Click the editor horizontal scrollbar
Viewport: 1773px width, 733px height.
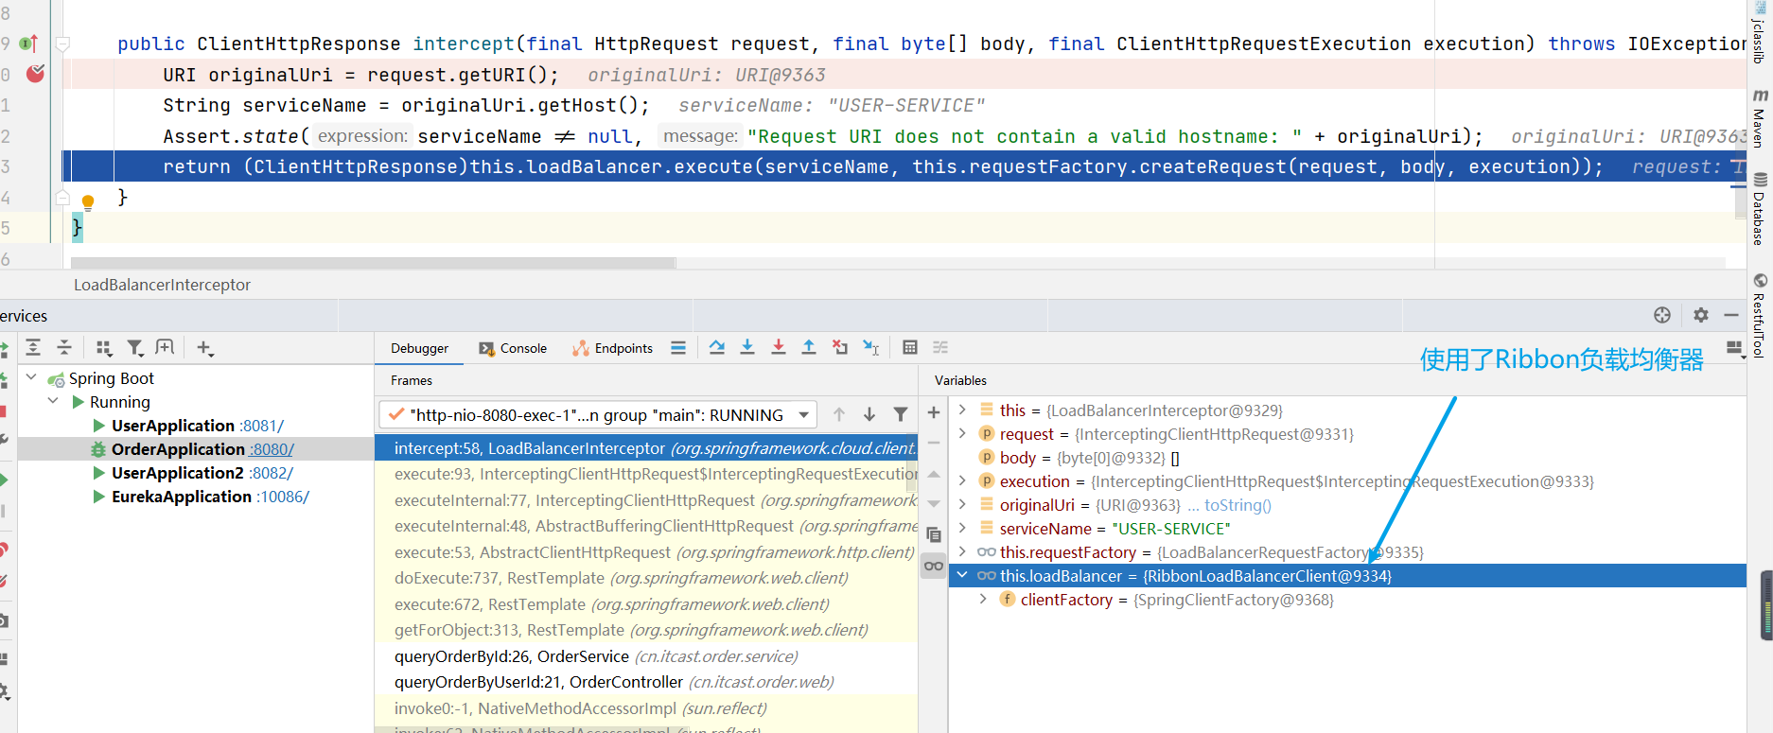click(x=373, y=263)
